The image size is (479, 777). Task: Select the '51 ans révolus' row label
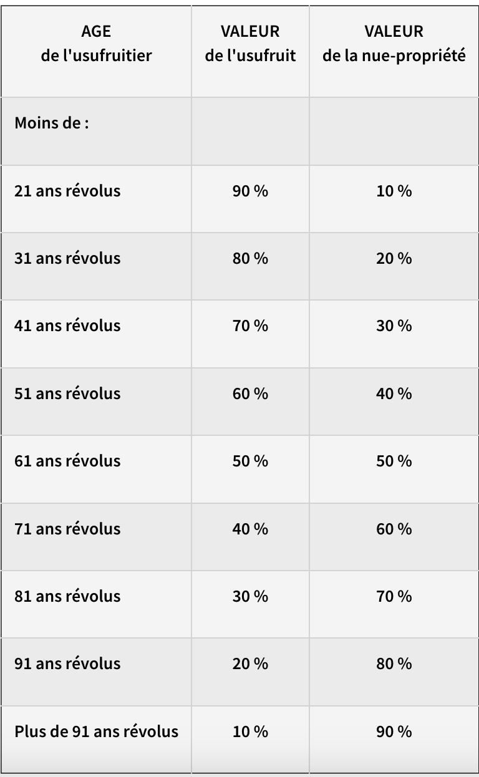coord(67,393)
